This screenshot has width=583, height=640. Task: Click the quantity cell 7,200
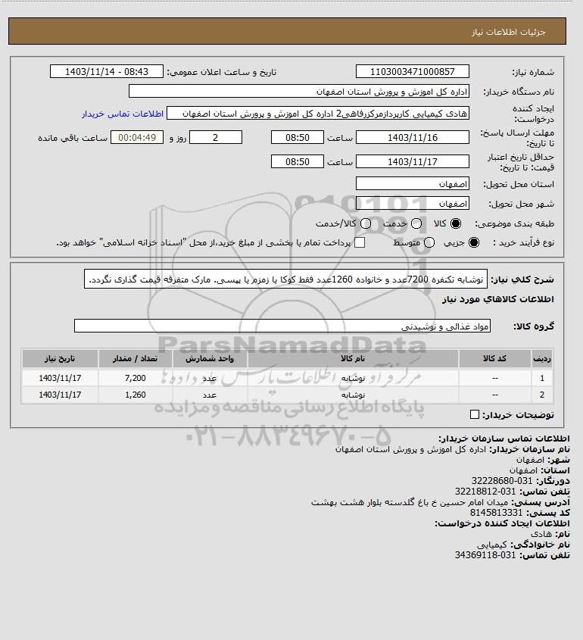pyautogui.click(x=136, y=378)
